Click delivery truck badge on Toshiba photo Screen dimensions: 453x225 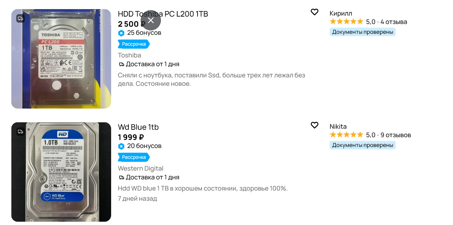point(21,19)
